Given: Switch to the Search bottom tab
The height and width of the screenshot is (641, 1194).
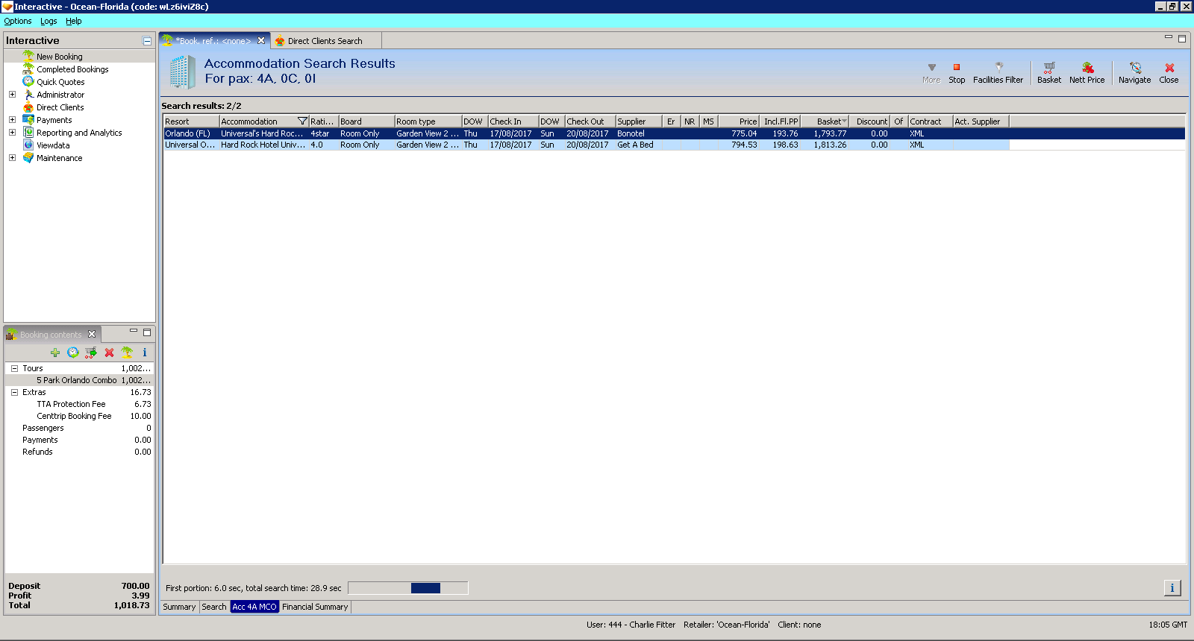Looking at the screenshot, I should tap(214, 607).
